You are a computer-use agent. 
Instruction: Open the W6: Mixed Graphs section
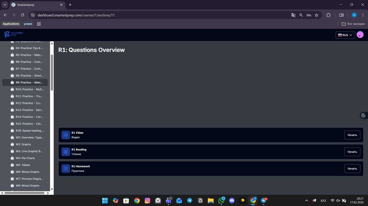tap(25, 172)
